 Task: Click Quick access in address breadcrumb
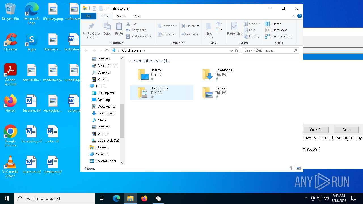(131, 50)
